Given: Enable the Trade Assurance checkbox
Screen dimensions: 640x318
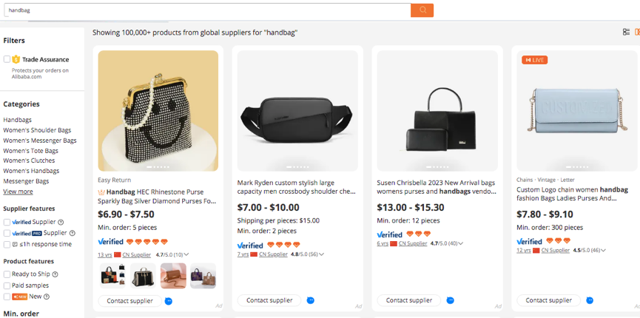Looking at the screenshot, I should 7,59.
